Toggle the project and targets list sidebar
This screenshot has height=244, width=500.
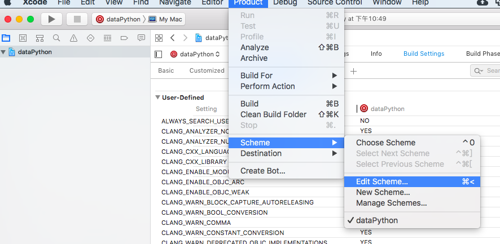pos(159,54)
